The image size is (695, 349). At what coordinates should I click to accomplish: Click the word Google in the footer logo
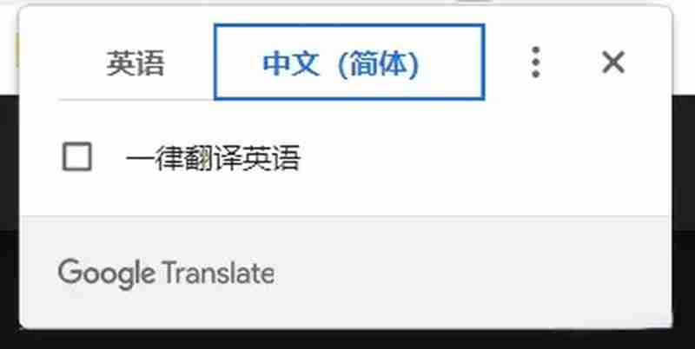[x=106, y=273]
